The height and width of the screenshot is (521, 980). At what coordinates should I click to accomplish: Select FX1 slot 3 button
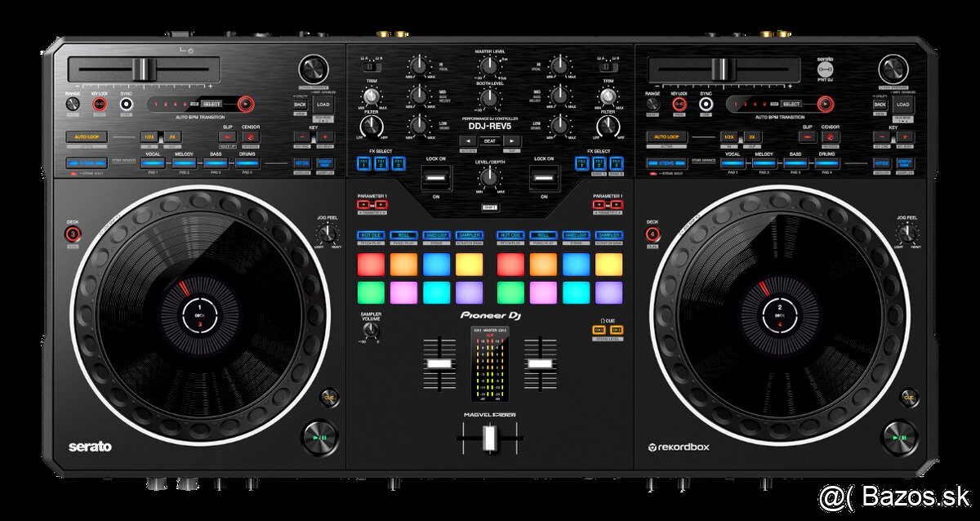pos(398,163)
